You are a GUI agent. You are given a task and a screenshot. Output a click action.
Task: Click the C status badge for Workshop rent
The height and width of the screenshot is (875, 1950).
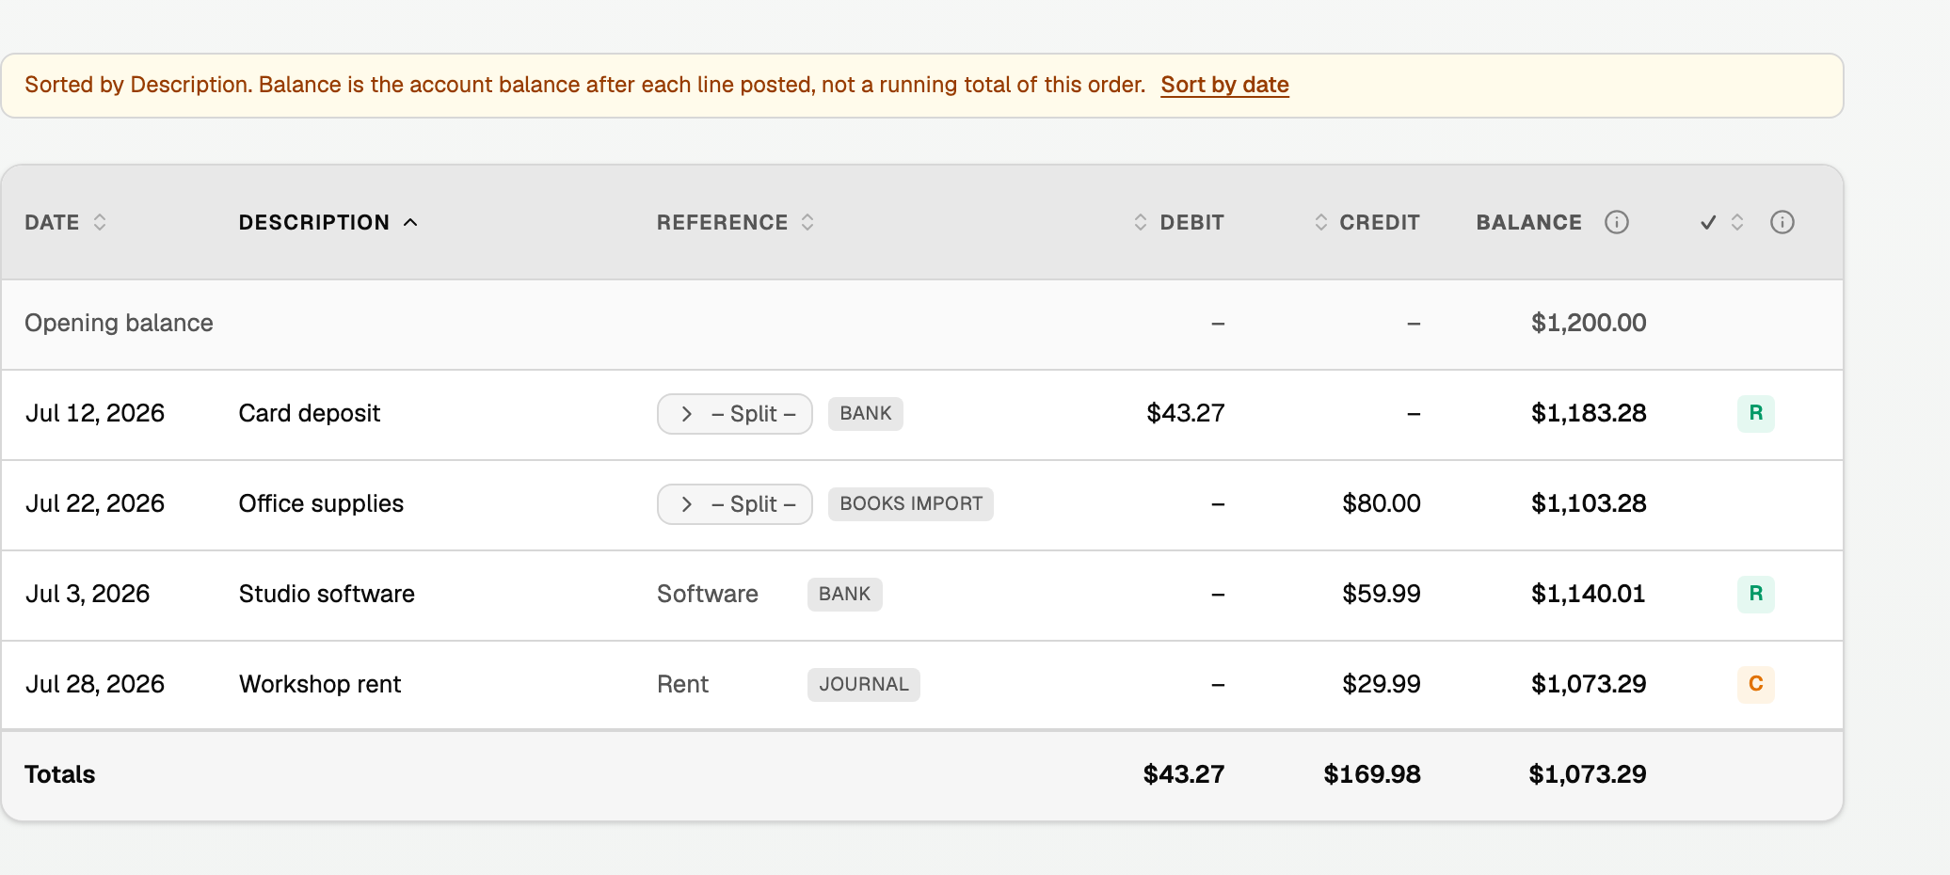[x=1756, y=684]
